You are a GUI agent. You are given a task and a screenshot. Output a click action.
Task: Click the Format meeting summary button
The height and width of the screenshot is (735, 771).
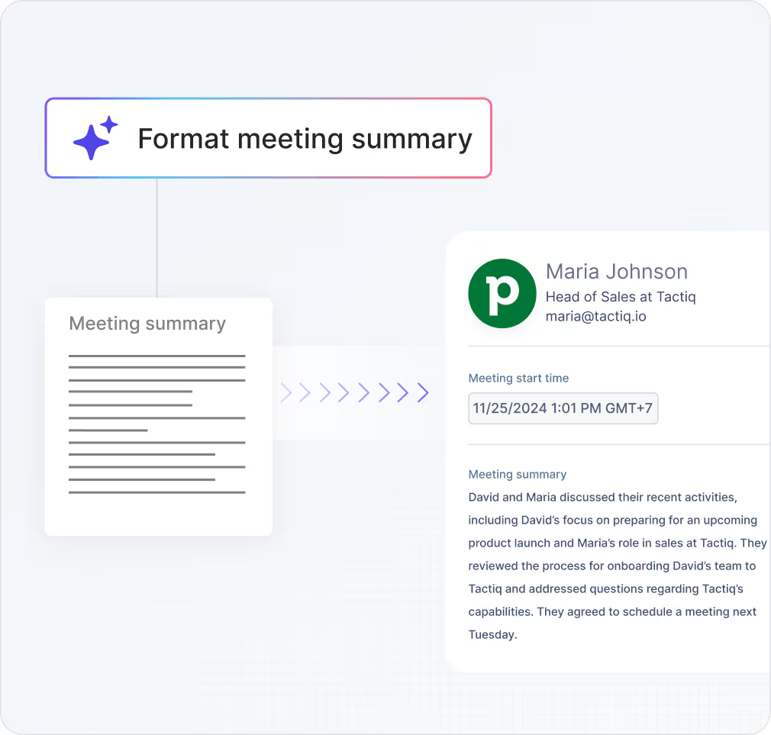pyautogui.click(x=269, y=138)
